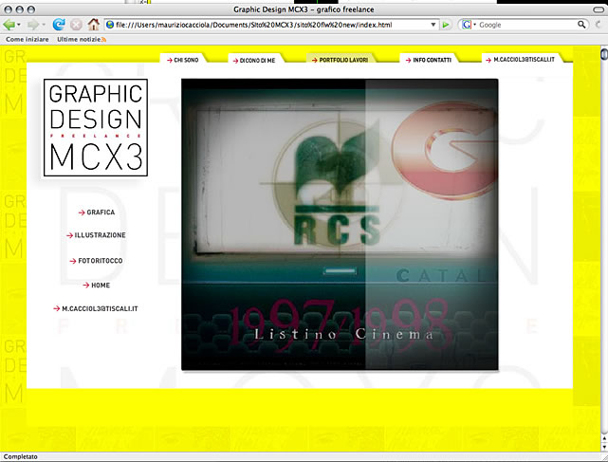
Task: Open the Ultime notizie feed bookmark
Action: 79,39
